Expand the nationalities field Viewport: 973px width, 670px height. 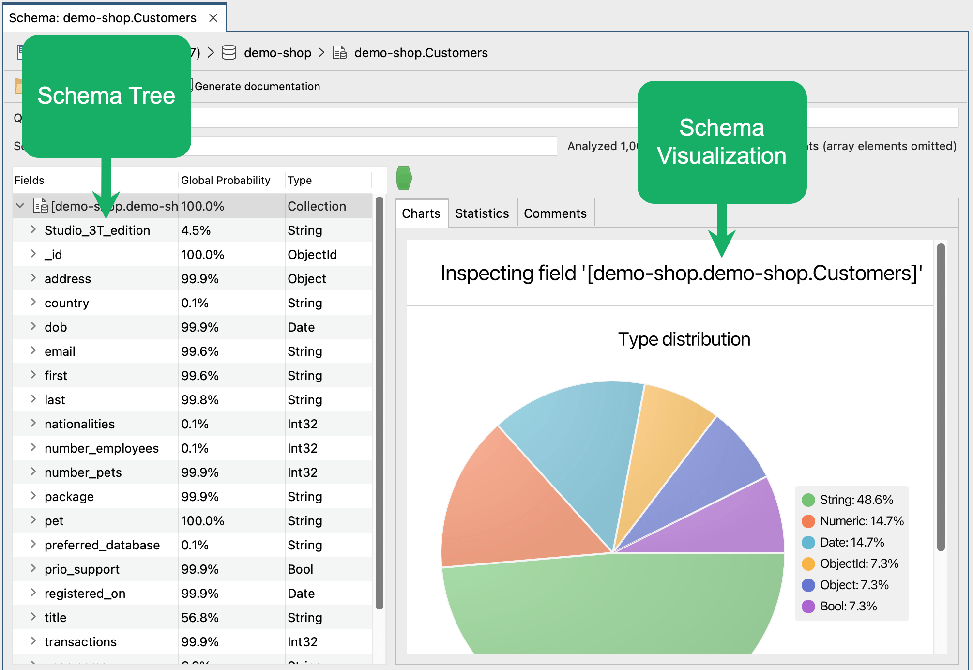(x=33, y=423)
